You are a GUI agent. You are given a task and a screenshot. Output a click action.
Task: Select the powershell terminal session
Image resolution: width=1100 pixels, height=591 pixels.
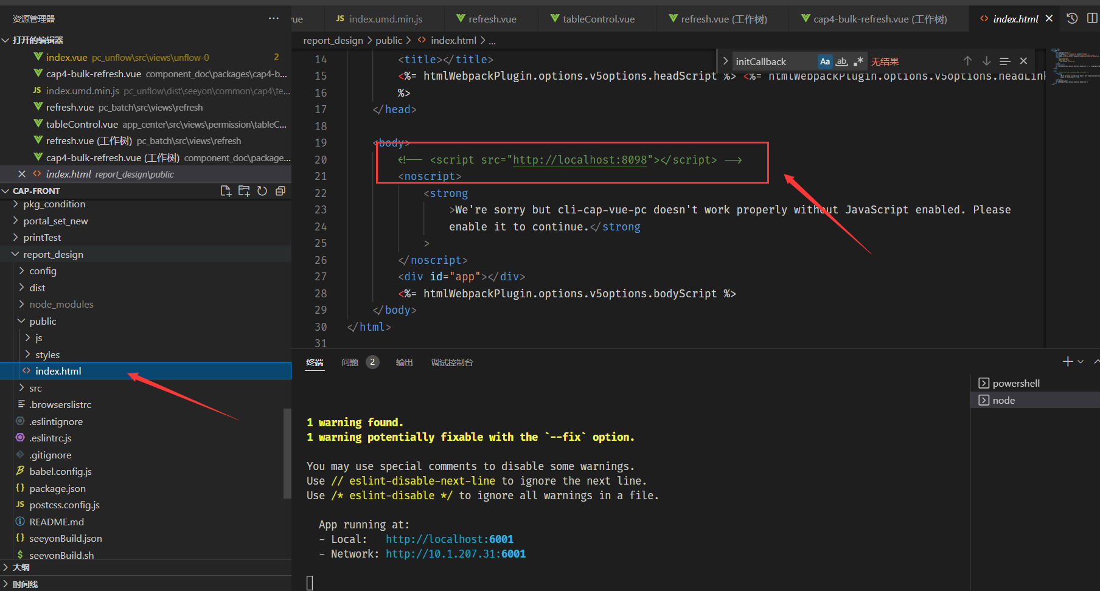[1015, 383]
